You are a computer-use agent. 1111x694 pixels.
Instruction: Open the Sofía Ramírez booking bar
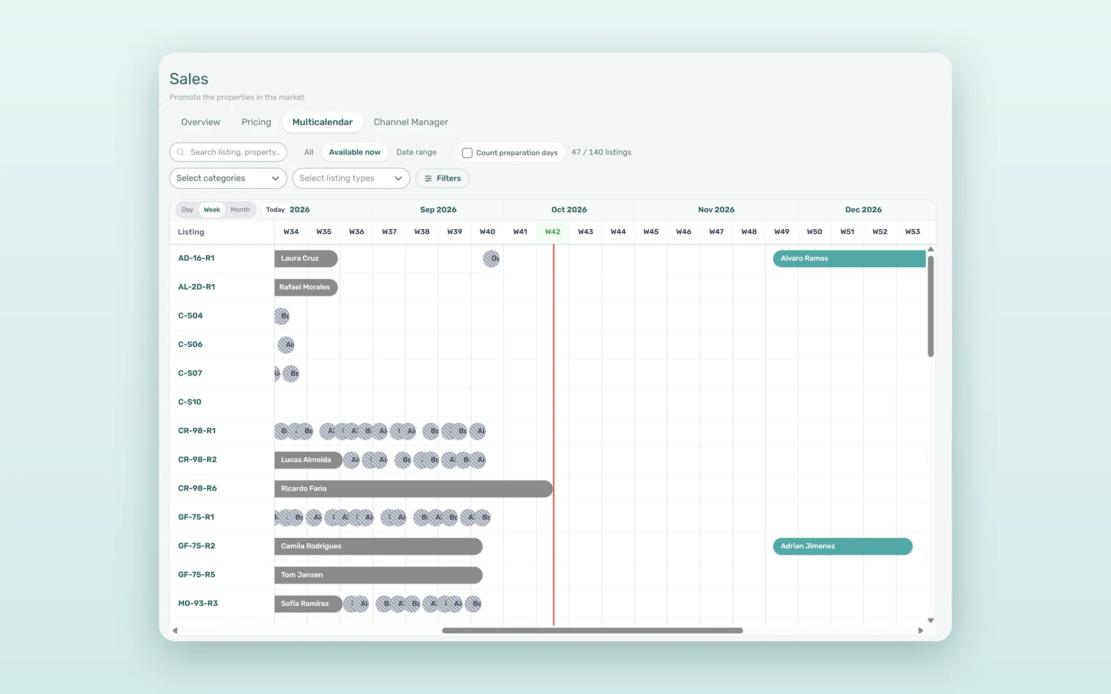pos(308,604)
